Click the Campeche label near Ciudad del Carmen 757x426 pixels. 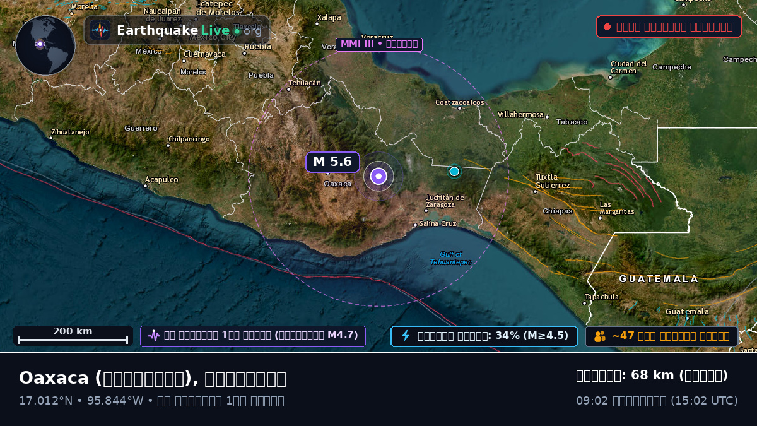point(672,67)
